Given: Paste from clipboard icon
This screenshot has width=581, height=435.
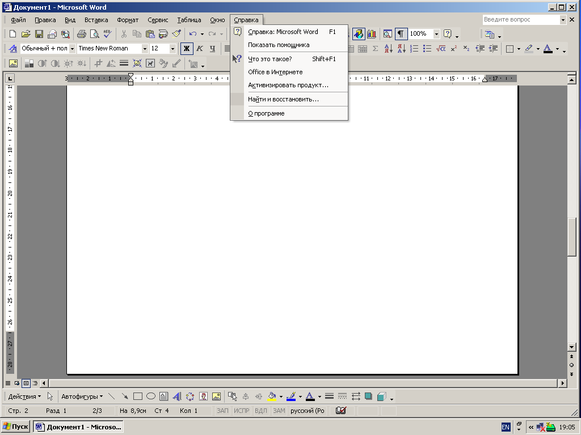Looking at the screenshot, I should (x=150, y=34).
